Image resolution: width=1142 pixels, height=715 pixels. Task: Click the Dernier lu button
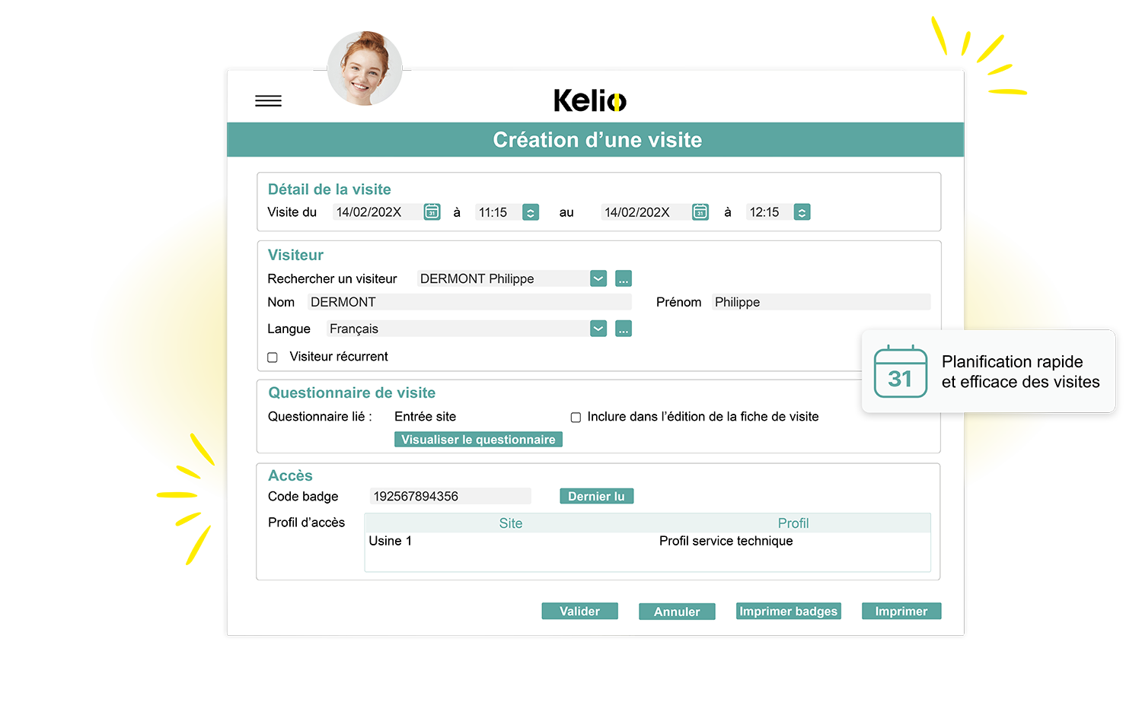[596, 496]
